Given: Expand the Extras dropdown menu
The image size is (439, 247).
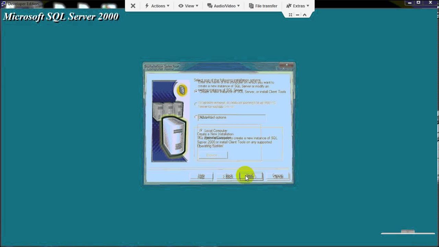Looking at the screenshot, I should [297, 6].
